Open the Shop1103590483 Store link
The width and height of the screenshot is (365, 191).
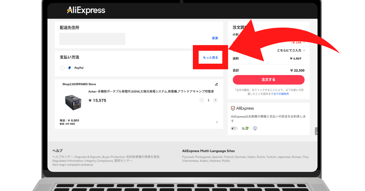click(x=79, y=84)
